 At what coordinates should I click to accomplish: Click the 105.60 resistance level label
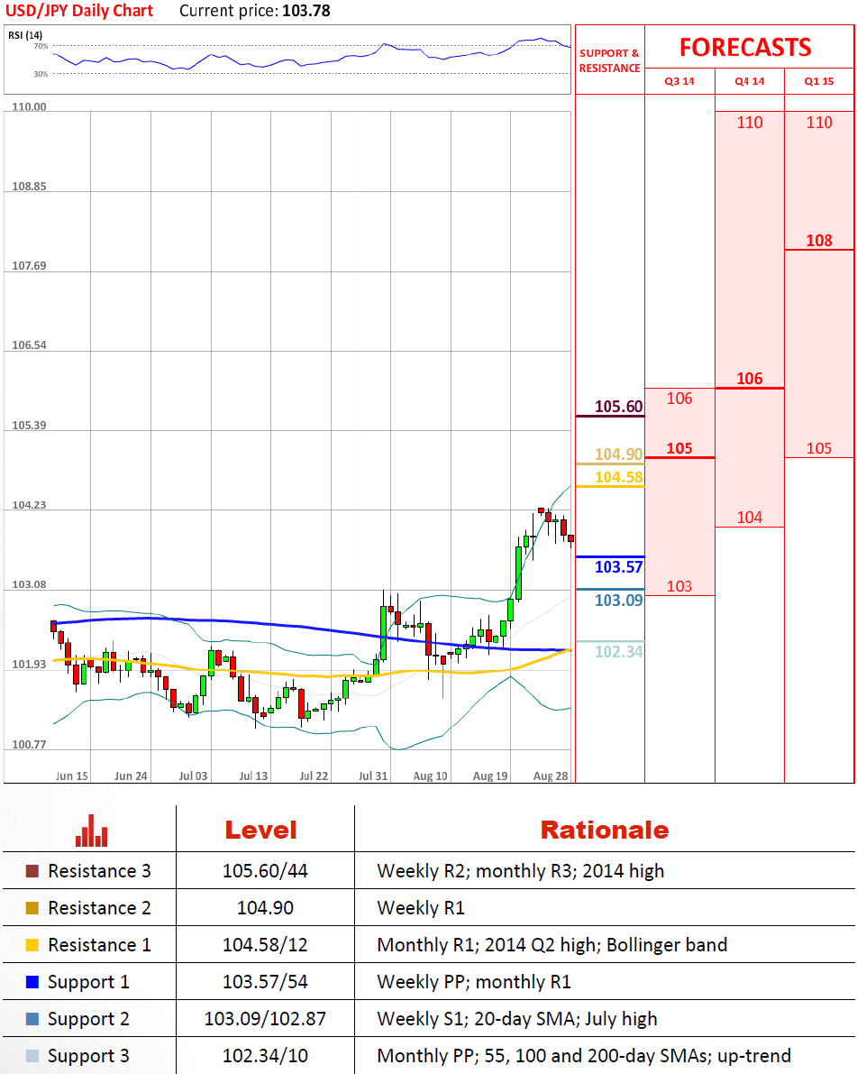point(619,406)
